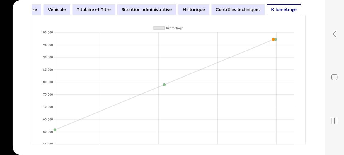Click the 90 000 y-axis label
This screenshot has height=155, width=344.
tap(48, 57)
